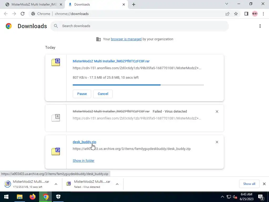Open Chrome's main three-dot menu
The image size is (269, 202).
[263, 14]
